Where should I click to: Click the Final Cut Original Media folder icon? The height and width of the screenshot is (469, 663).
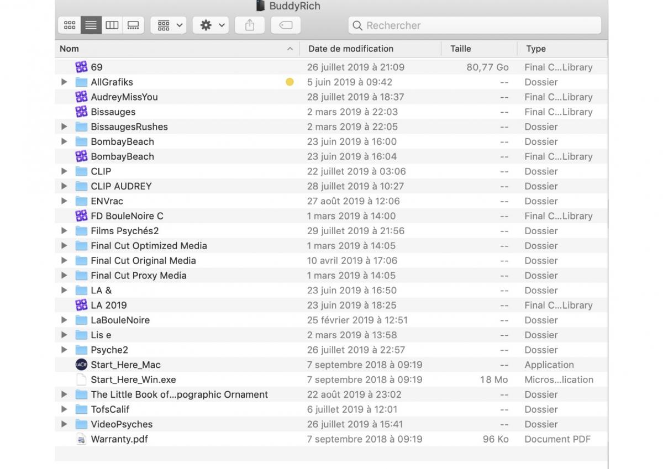coord(81,261)
